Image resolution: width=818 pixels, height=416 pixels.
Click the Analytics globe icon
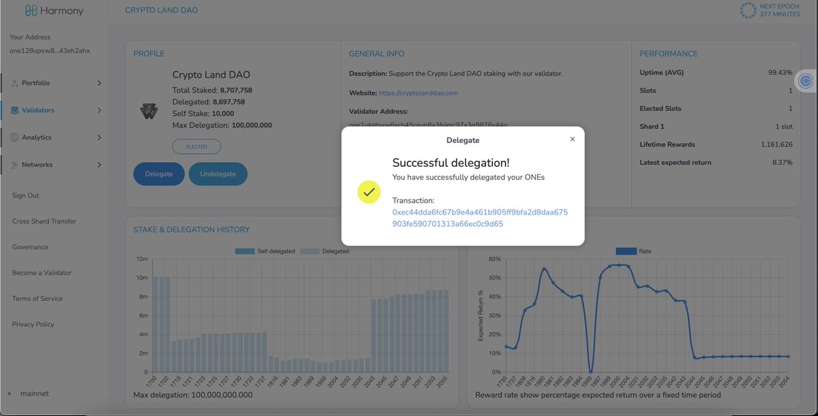(15, 138)
